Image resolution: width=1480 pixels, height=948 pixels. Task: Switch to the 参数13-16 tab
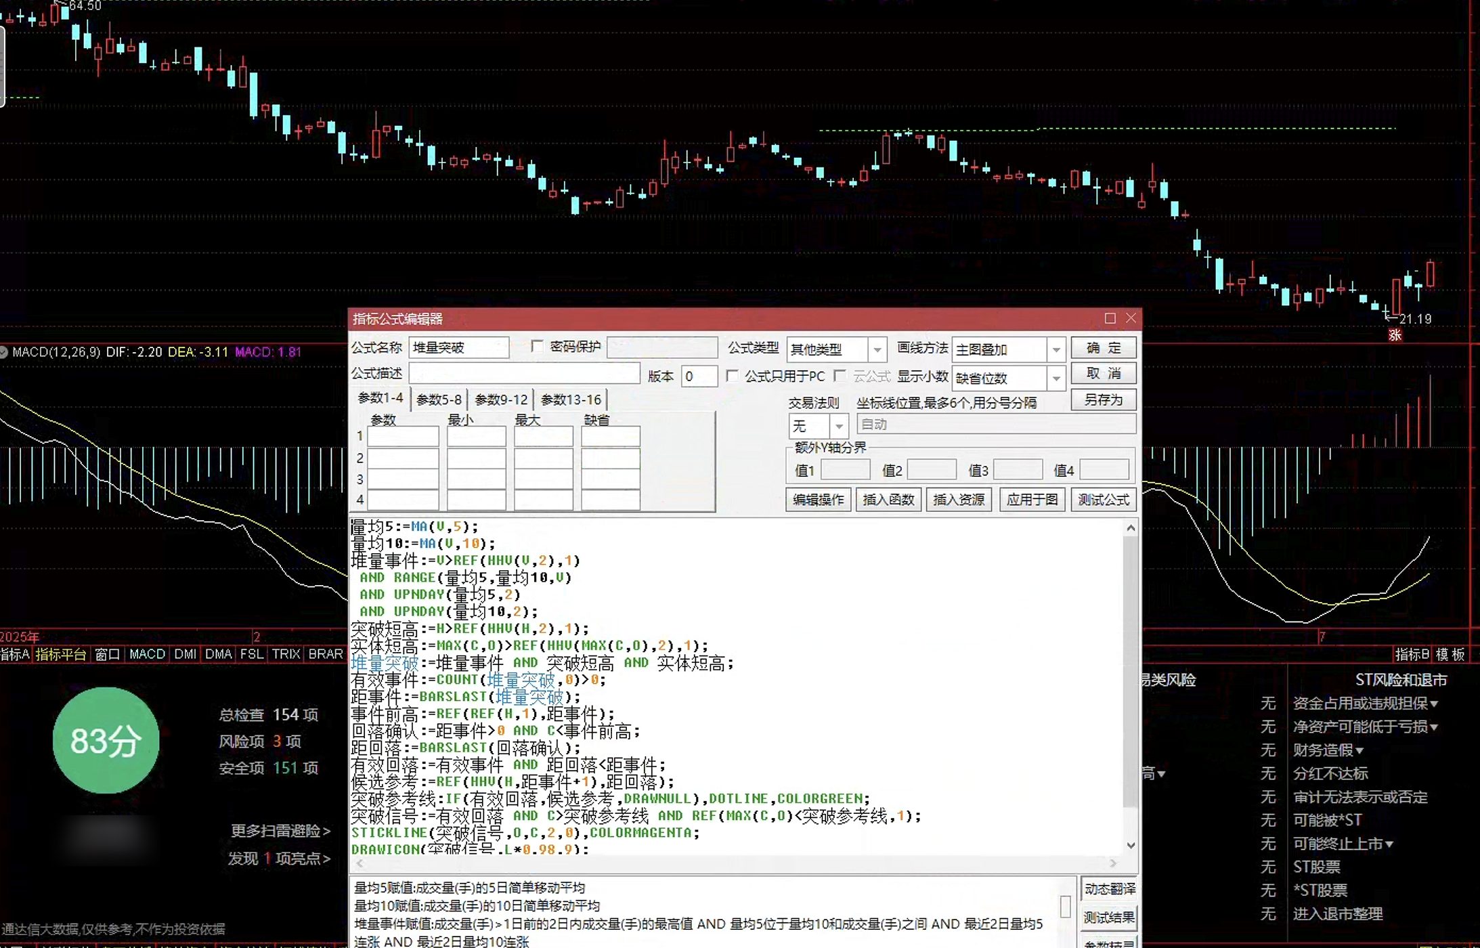571,400
